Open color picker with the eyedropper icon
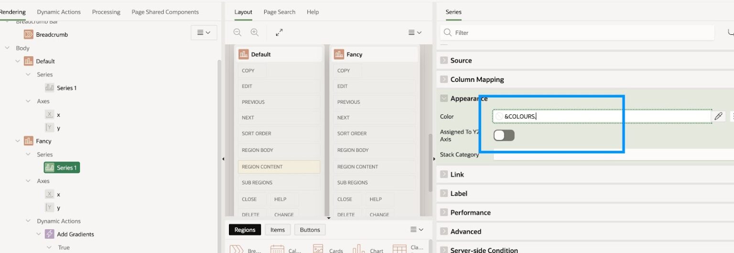The image size is (734, 253). [x=718, y=116]
